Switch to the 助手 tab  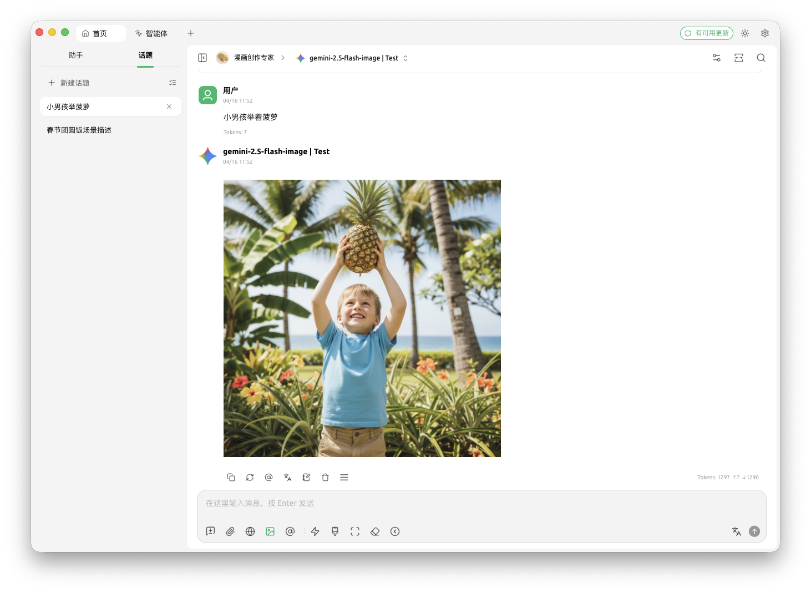[x=76, y=55]
